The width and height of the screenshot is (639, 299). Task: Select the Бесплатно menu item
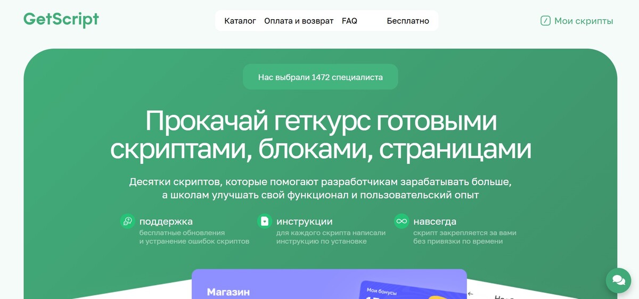tap(408, 21)
